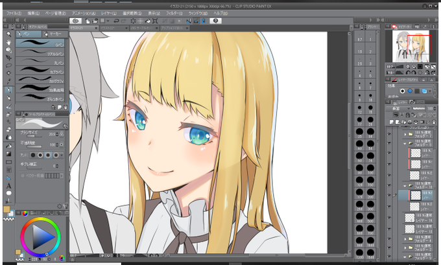Select the active Pen tool in toolbox
Viewport: 441px width, 265px height.
coord(8,90)
